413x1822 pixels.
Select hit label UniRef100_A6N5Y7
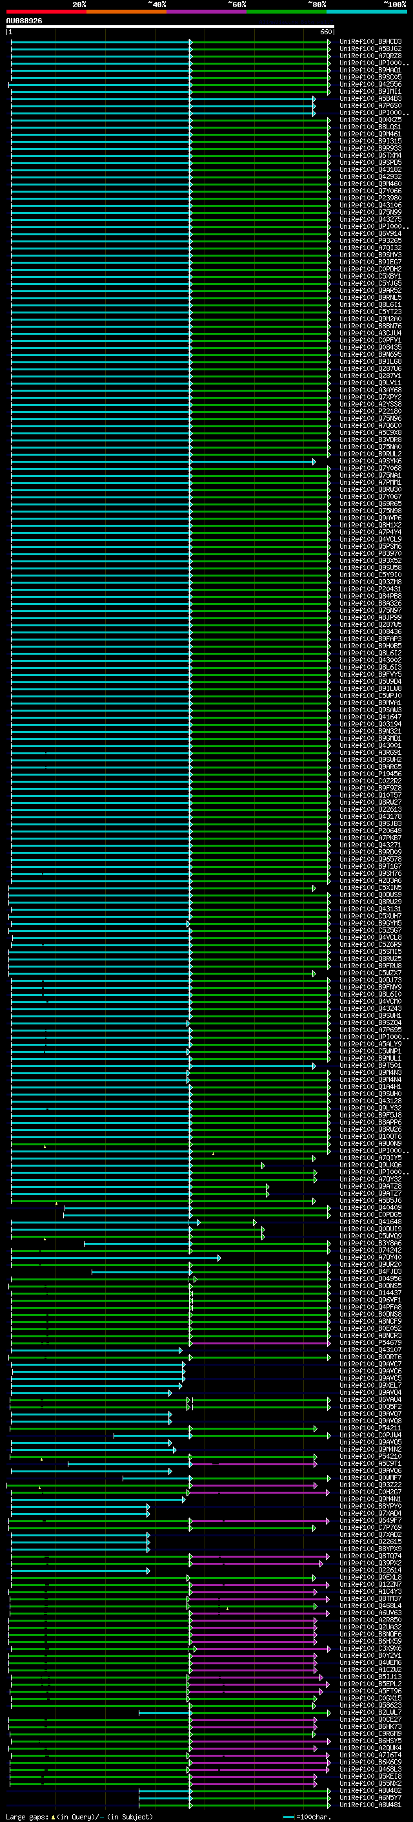(x=370, y=1798)
